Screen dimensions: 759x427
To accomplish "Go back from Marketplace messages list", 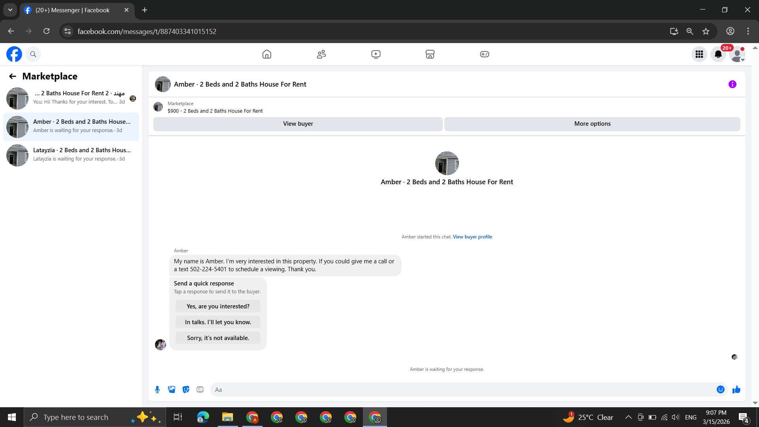I will pyautogui.click(x=13, y=76).
